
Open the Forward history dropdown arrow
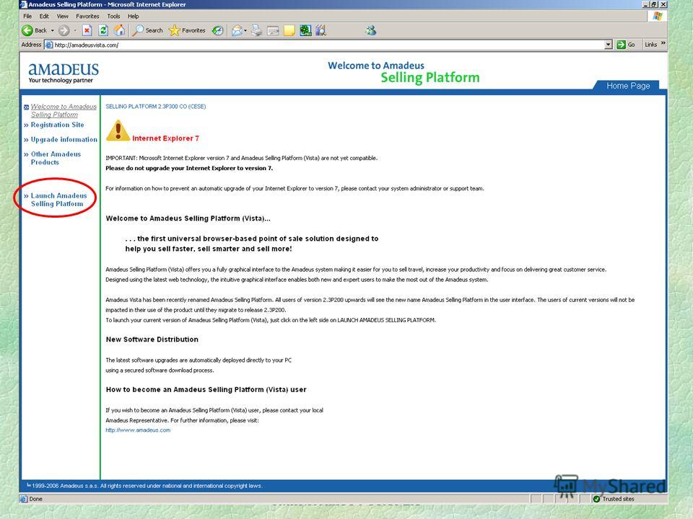click(x=75, y=30)
